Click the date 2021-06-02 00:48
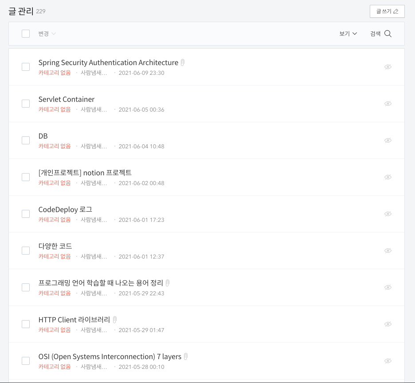The height and width of the screenshot is (383, 415). click(141, 183)
